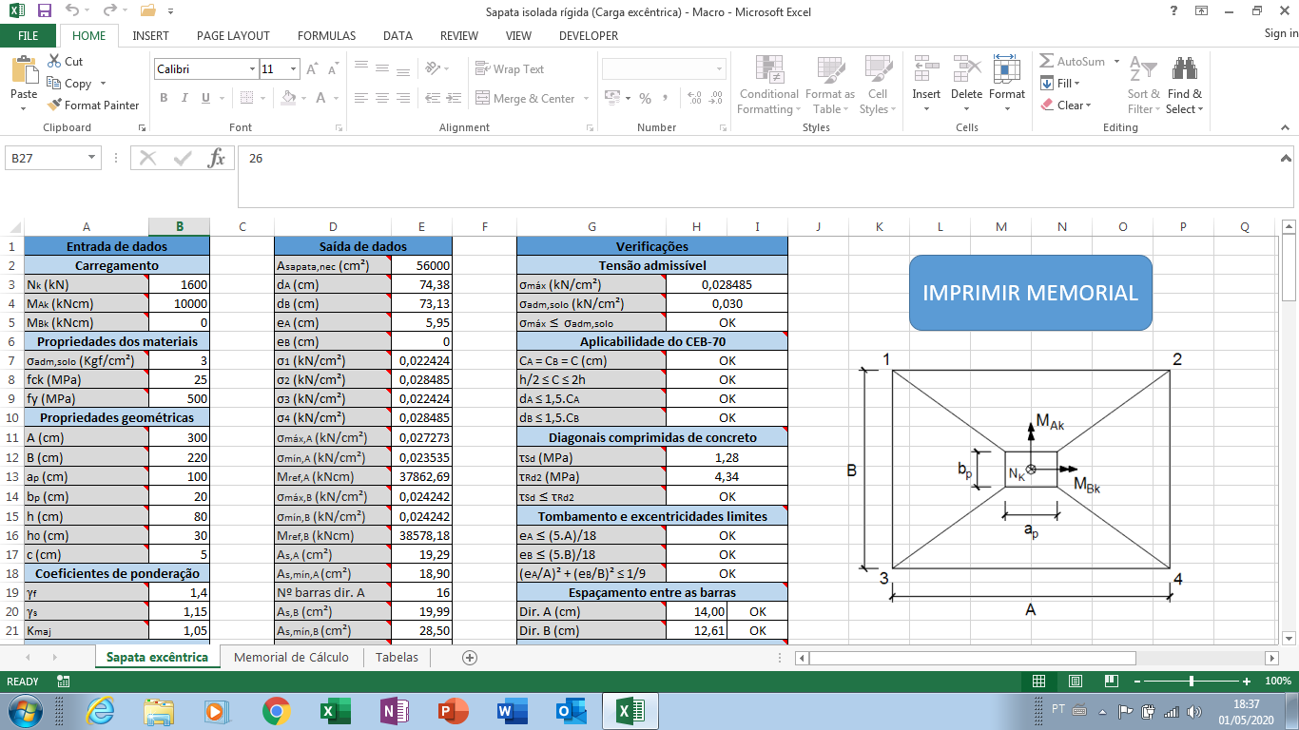Click the IMPRIMIR MEMORIAL button

click(1030, 292)
